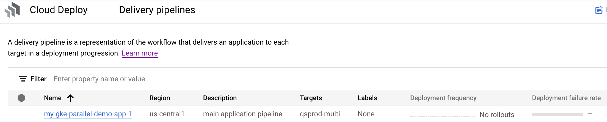Click the Deployment failure rate grey bar
This screenshot has height=122, width=607.
557,115
